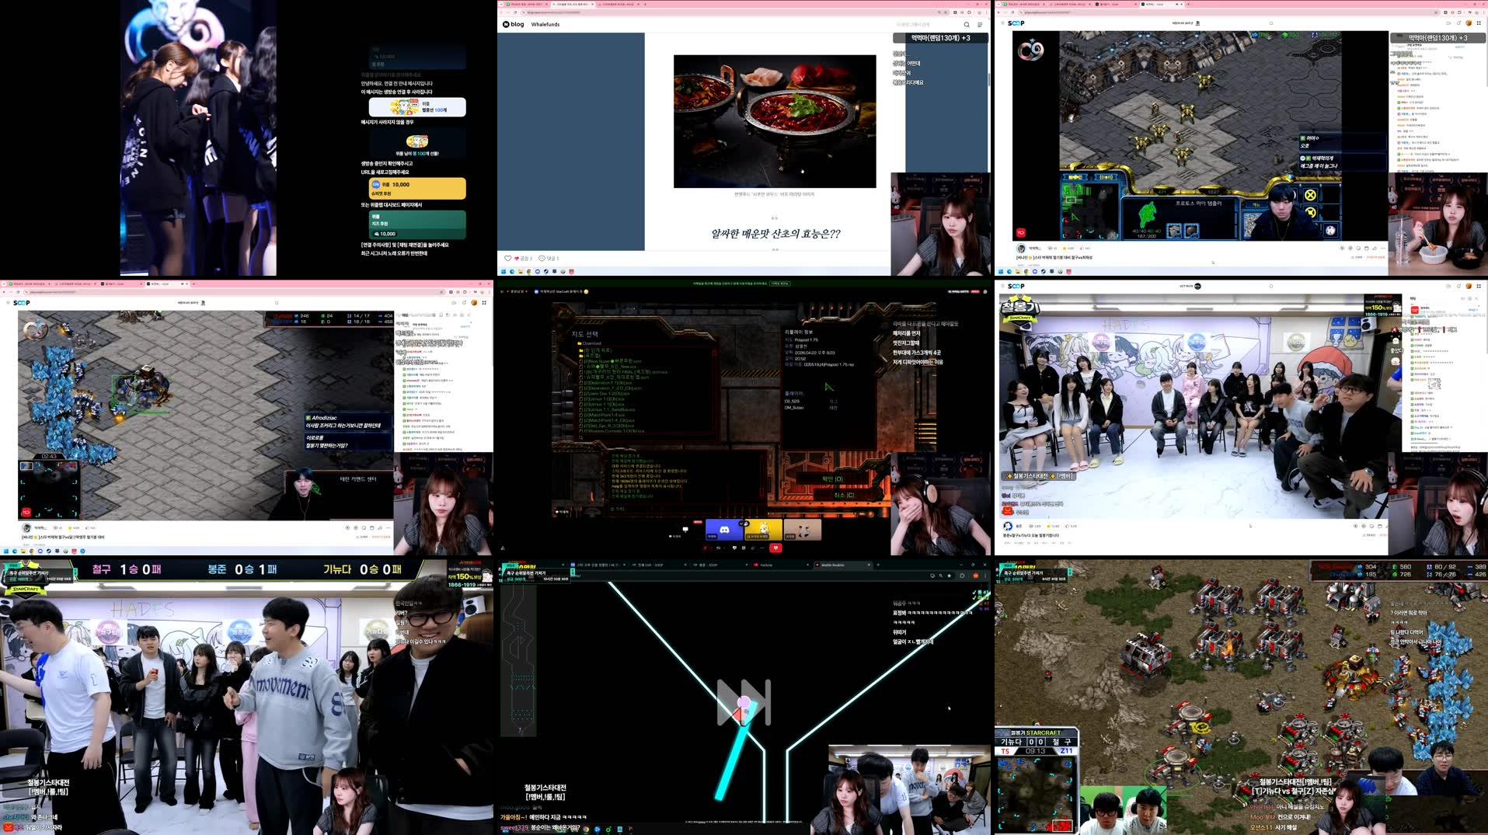The height and width of the screenshot is (835, 1488).
Task: Switch to the second browser tab above the blog
Action: [x=573, y=5]
